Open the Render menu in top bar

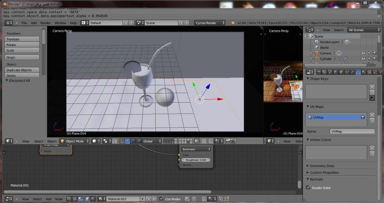45,23
